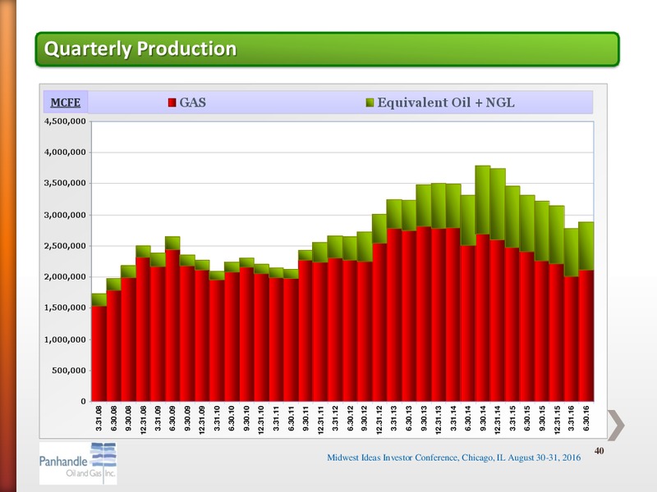
Task: Click the 1,500,000 y-axis label
Action: (x=65, y=308)
